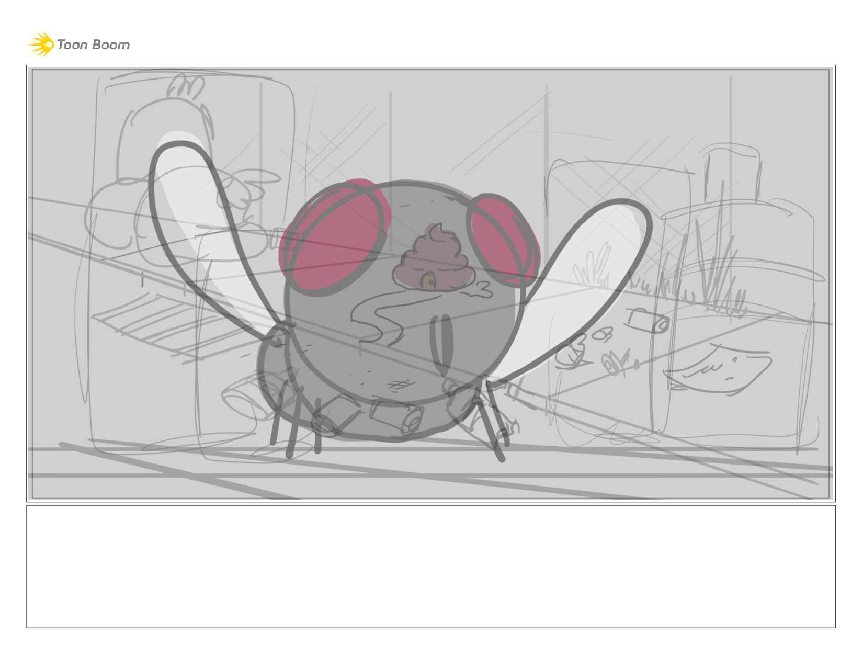Viewport: 863px width, 667px height.
Task: Click the empty caption box below panel
Action: (430, 567)
